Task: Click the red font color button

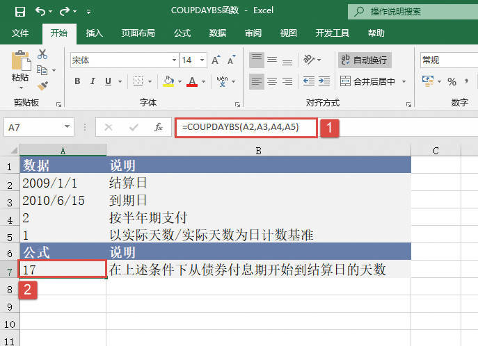Action: click(192, 81)
